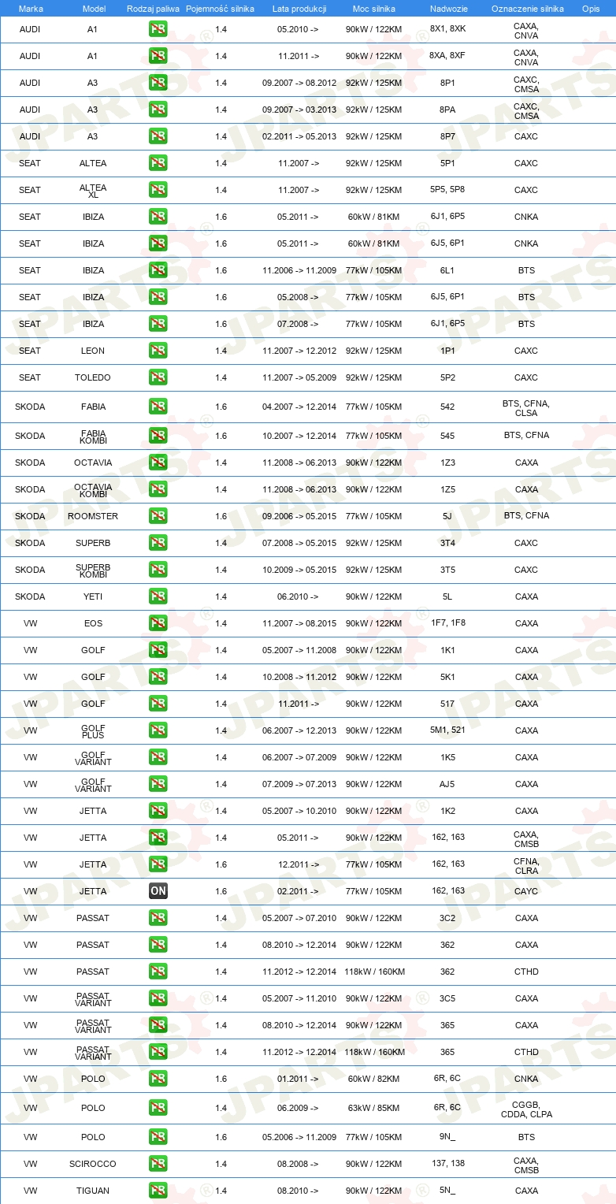Select the YETI model cell
Image resolution: width=616 pixels, height=1204 pixels.
[x=93, y=596]
